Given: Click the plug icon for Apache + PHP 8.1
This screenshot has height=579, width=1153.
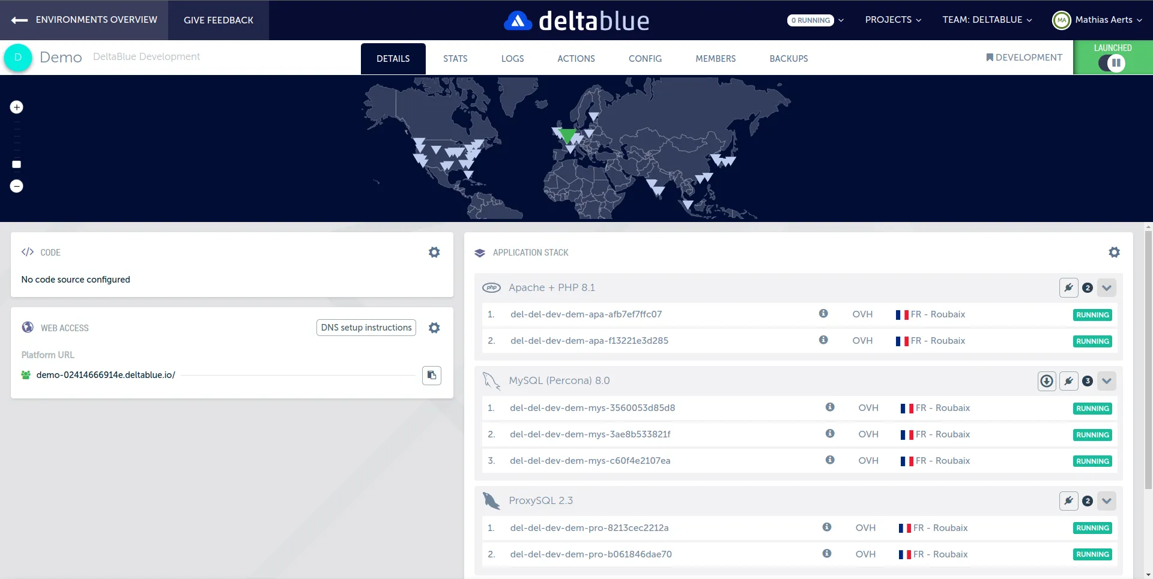Looking at the screenshot, I should [1068, 288].
